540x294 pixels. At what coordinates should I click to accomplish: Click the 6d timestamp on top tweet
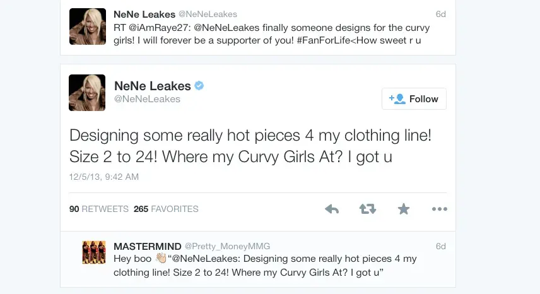[x=440, y=14]
